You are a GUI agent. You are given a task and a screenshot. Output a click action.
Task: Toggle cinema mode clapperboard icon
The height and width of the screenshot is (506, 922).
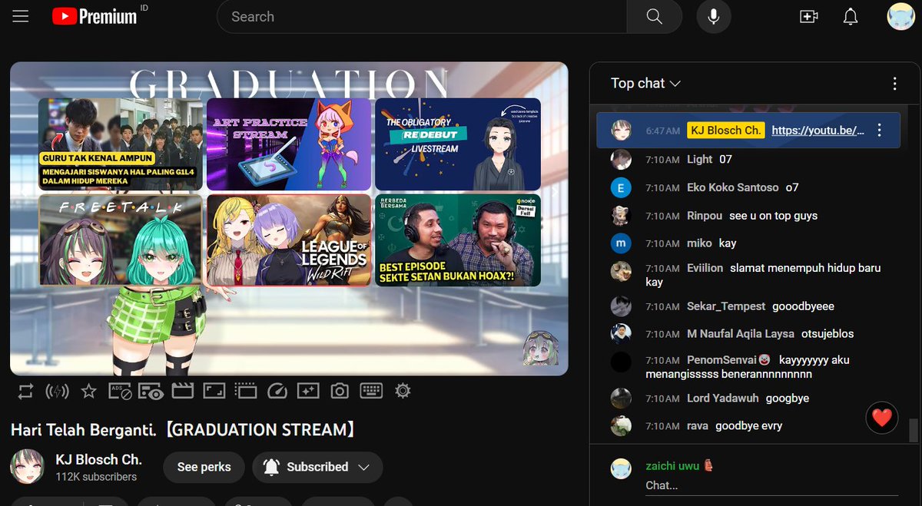pyautogui.click(x=182, y=392)
